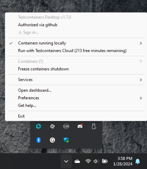Click the Safely Remove Hardware USB icon
Screen dimensions: 147x169
pyautogui.click(x=94, y=126)
